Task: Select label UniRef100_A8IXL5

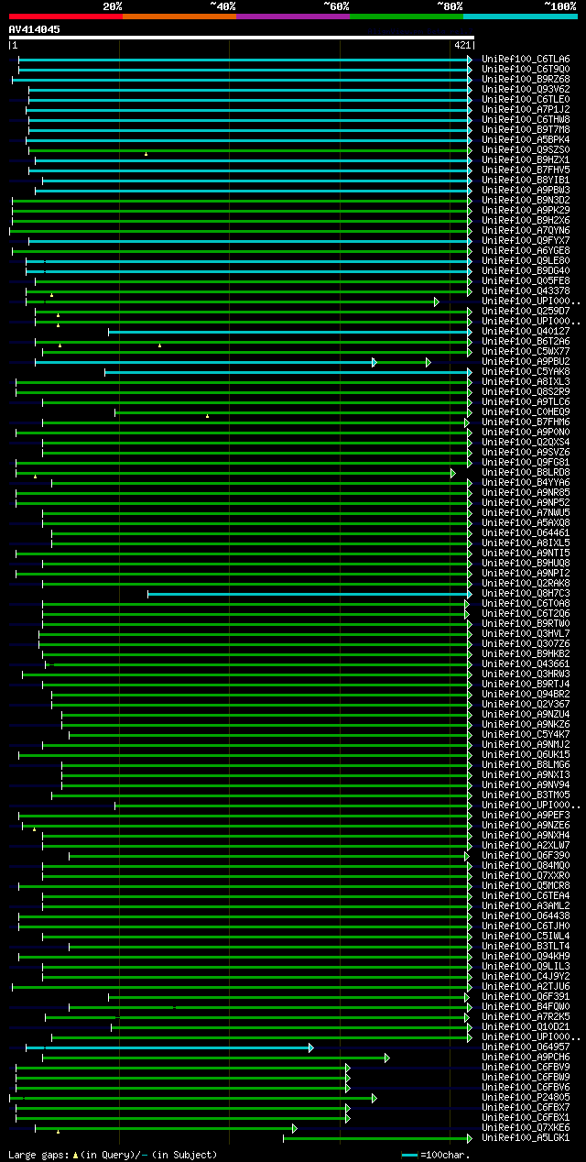Action: (526, 543)
